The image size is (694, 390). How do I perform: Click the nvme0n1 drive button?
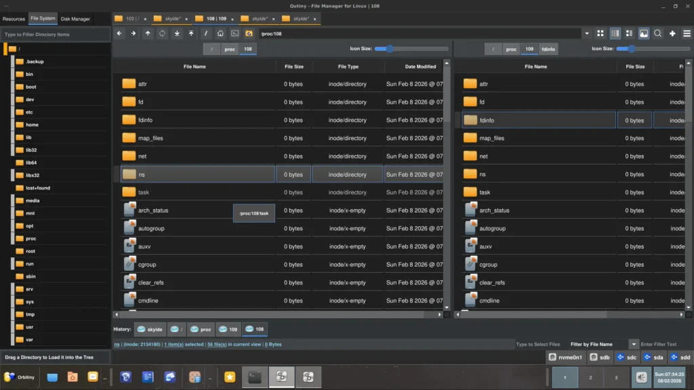(x=565, y=357)
